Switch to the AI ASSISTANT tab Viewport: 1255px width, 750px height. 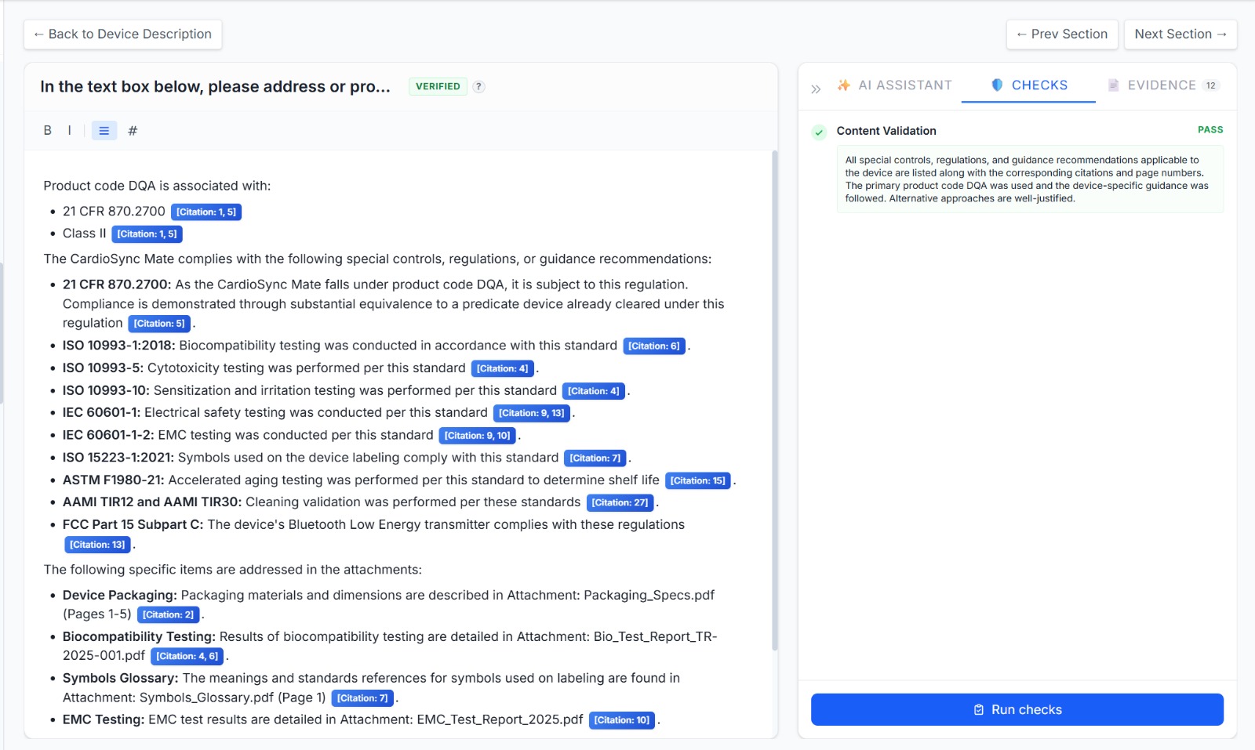click(902, 85)
